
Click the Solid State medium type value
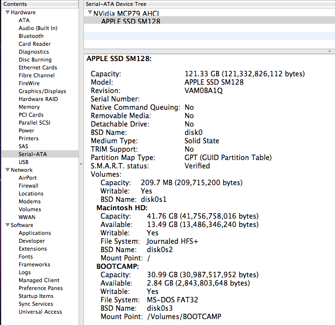pos(202,141)
